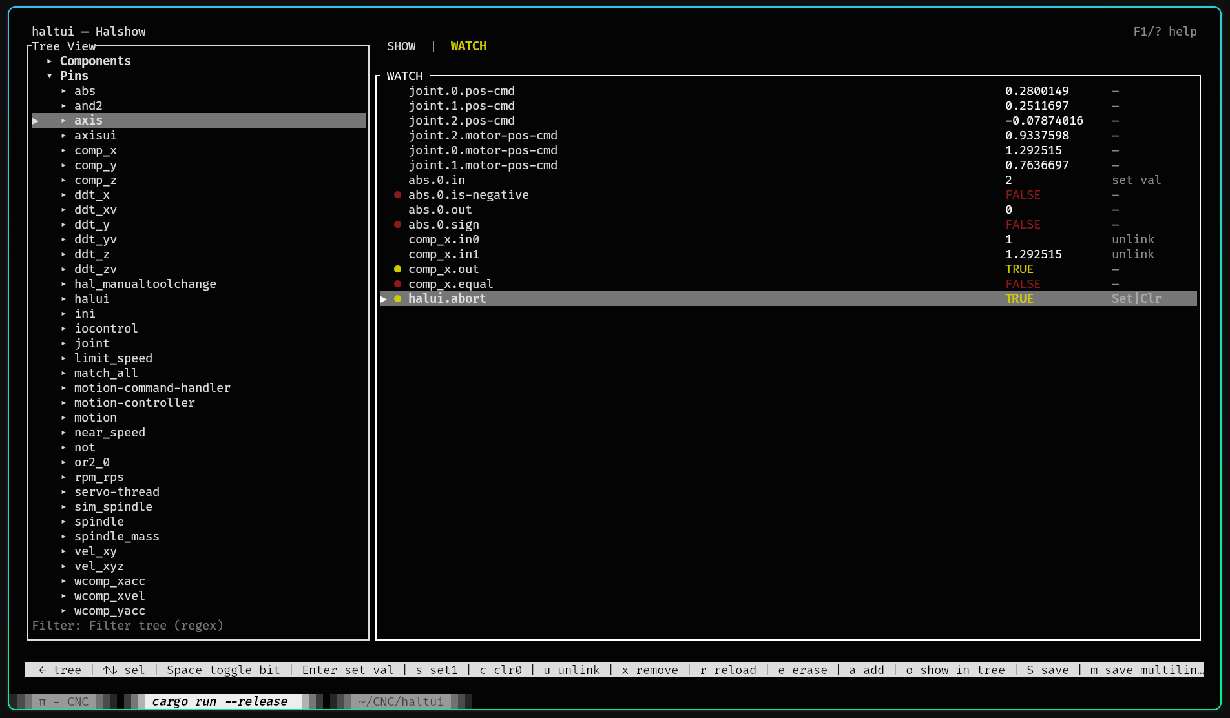Click the value 0.7636697

pos(1037,165)
